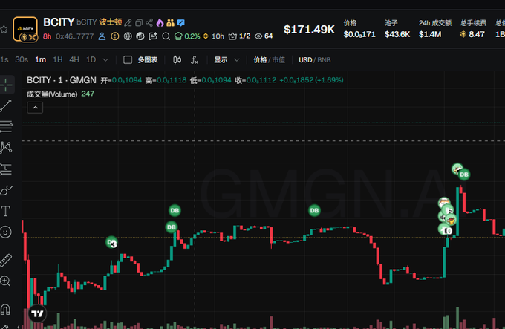Click the 价格 $0.0₃171 price stat
The width and height of the screenshot is (505, 329).
359,29
